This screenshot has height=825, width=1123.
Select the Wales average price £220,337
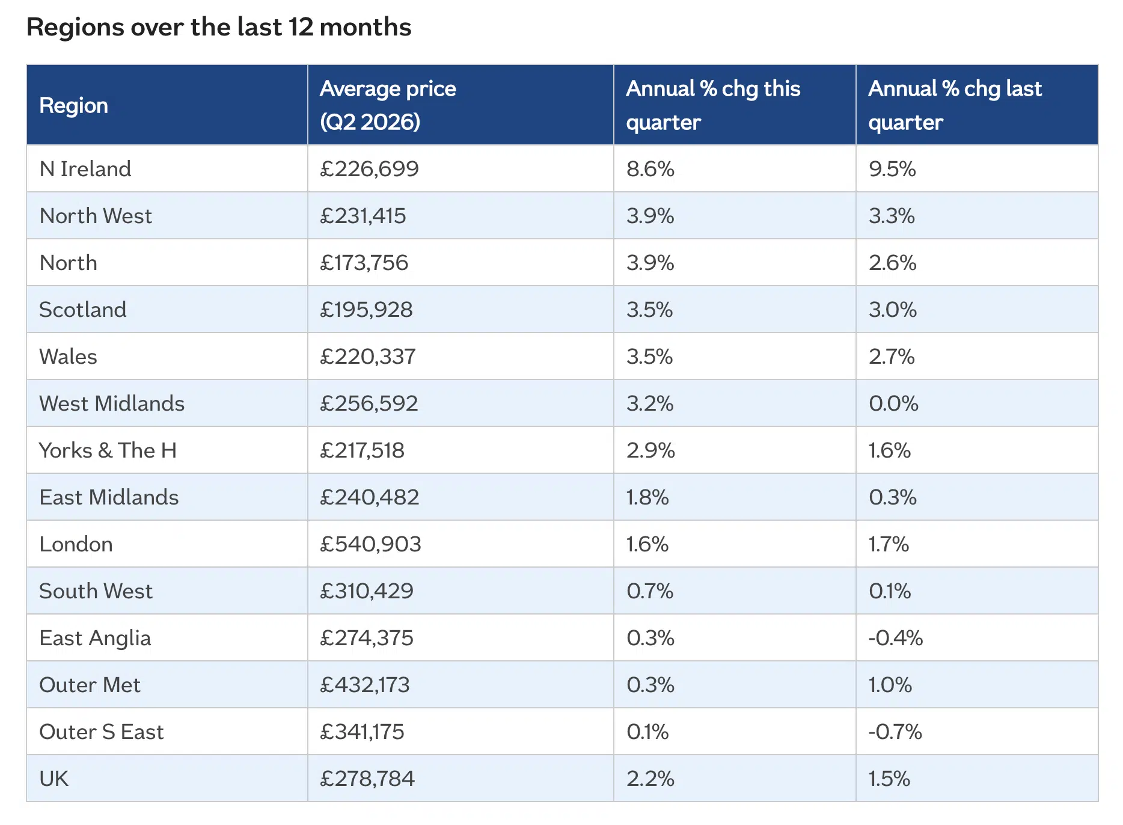(x=367, y=357)
